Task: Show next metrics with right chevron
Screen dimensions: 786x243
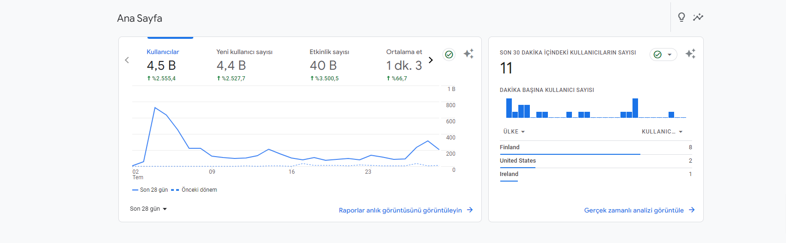Action: pos(431,60)
